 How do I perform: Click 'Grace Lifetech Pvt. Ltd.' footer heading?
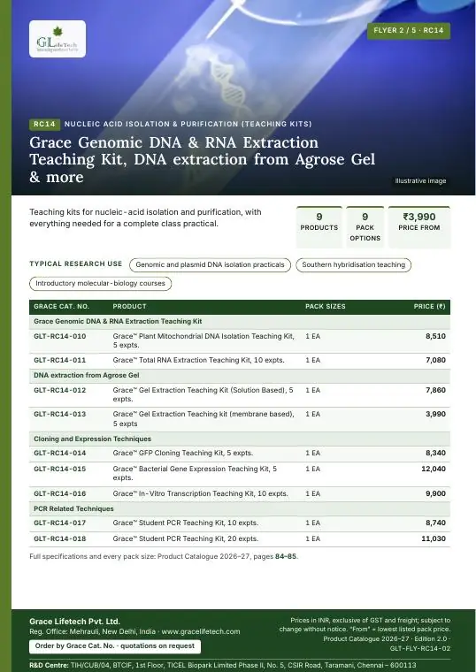[74, 622]
